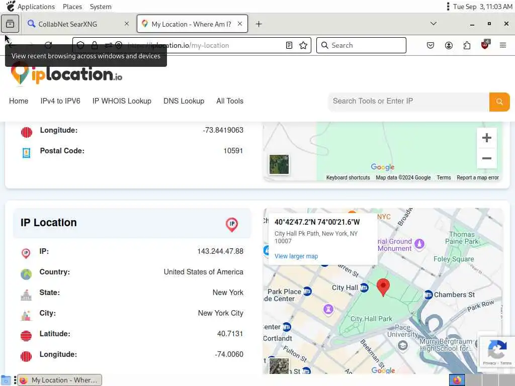The image size is (515, 386).
Task: Focus the Search Tools or Enter IP field
Action: click(408, 102)
